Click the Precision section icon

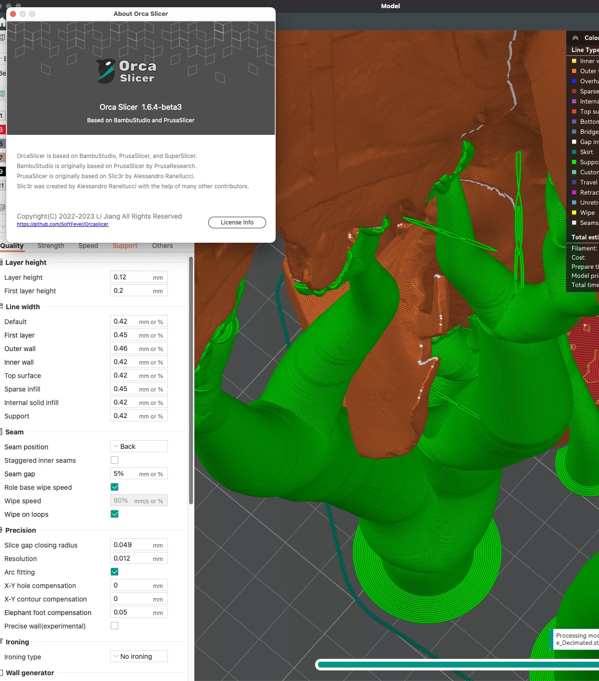tap(2, 530)
